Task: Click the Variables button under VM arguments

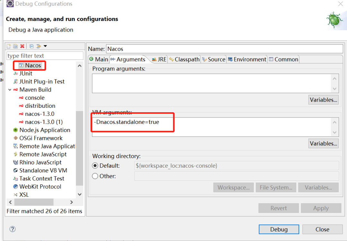Action: 323,144
